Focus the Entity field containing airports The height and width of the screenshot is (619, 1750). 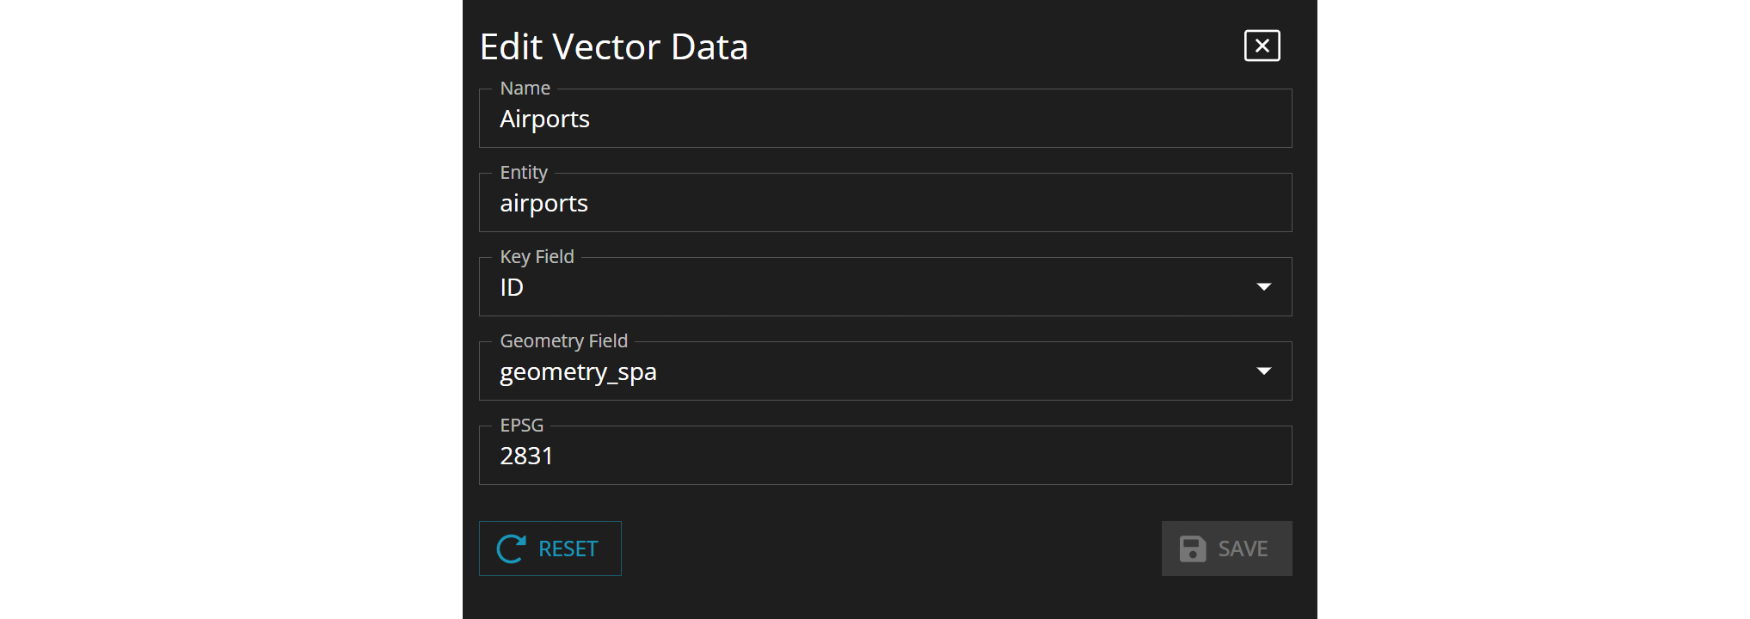pyautogui.click(x=885, y=203)
